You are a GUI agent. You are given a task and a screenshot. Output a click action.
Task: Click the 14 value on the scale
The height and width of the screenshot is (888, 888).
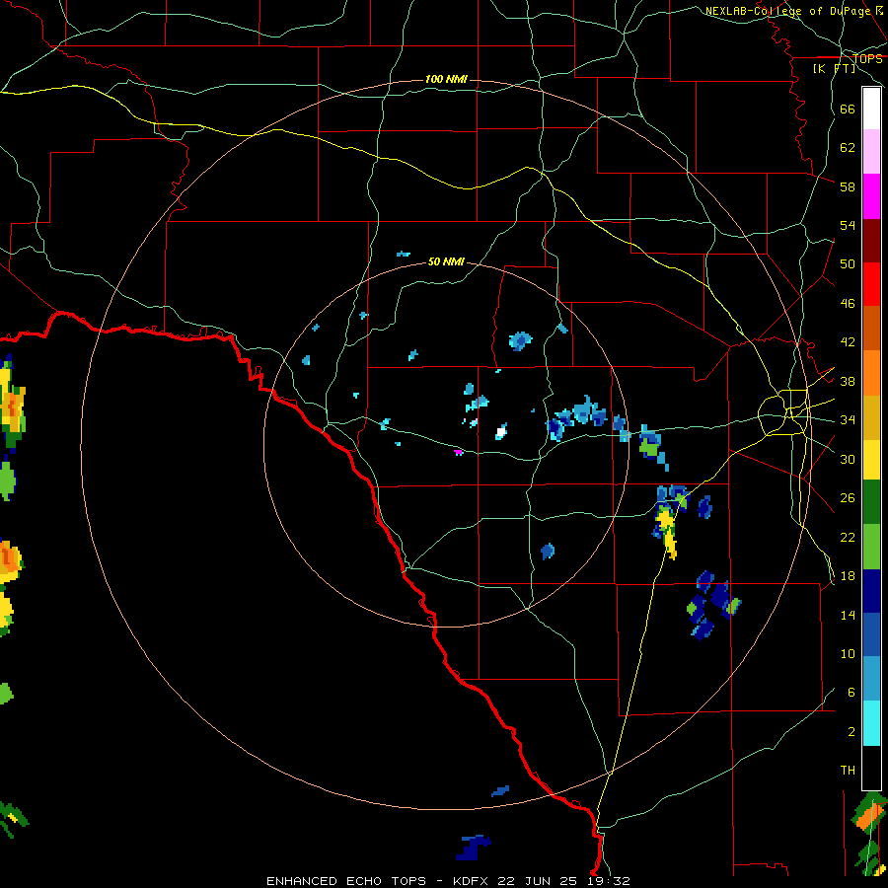(x=848, y=615)
